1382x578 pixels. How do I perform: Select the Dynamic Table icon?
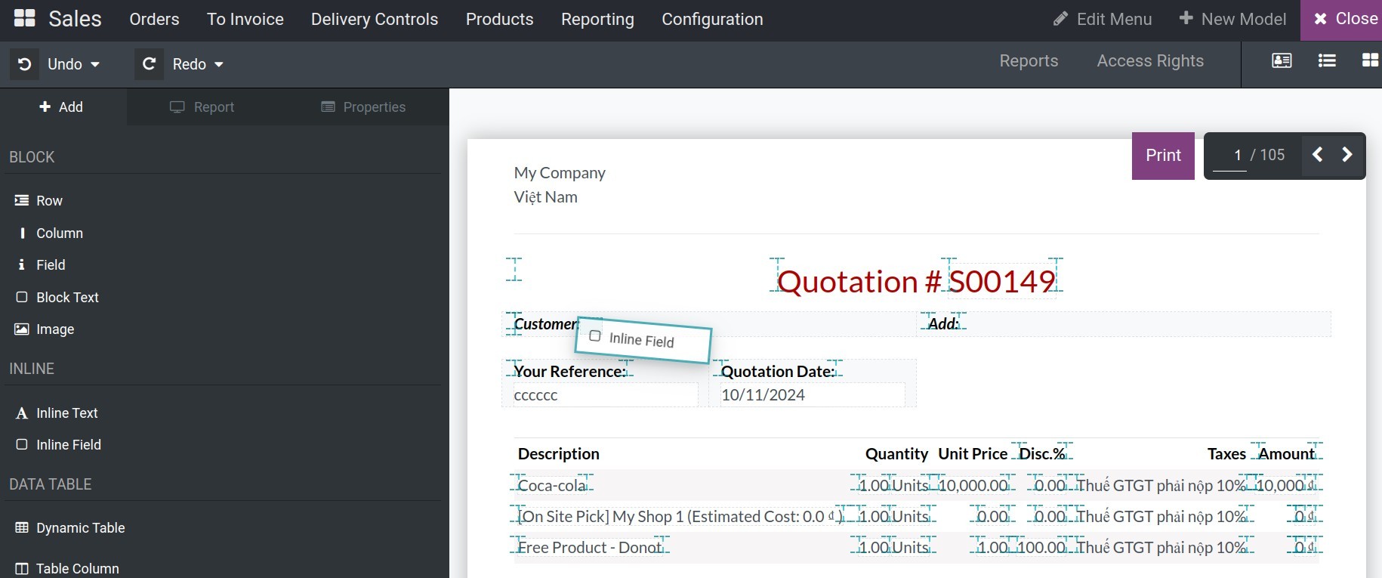click(22, 528)
